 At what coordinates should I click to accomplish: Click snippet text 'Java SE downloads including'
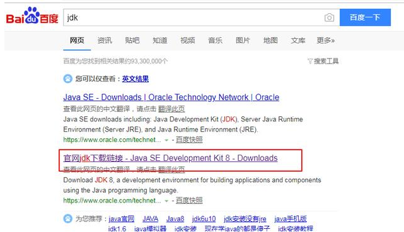(x=107, y=119)
